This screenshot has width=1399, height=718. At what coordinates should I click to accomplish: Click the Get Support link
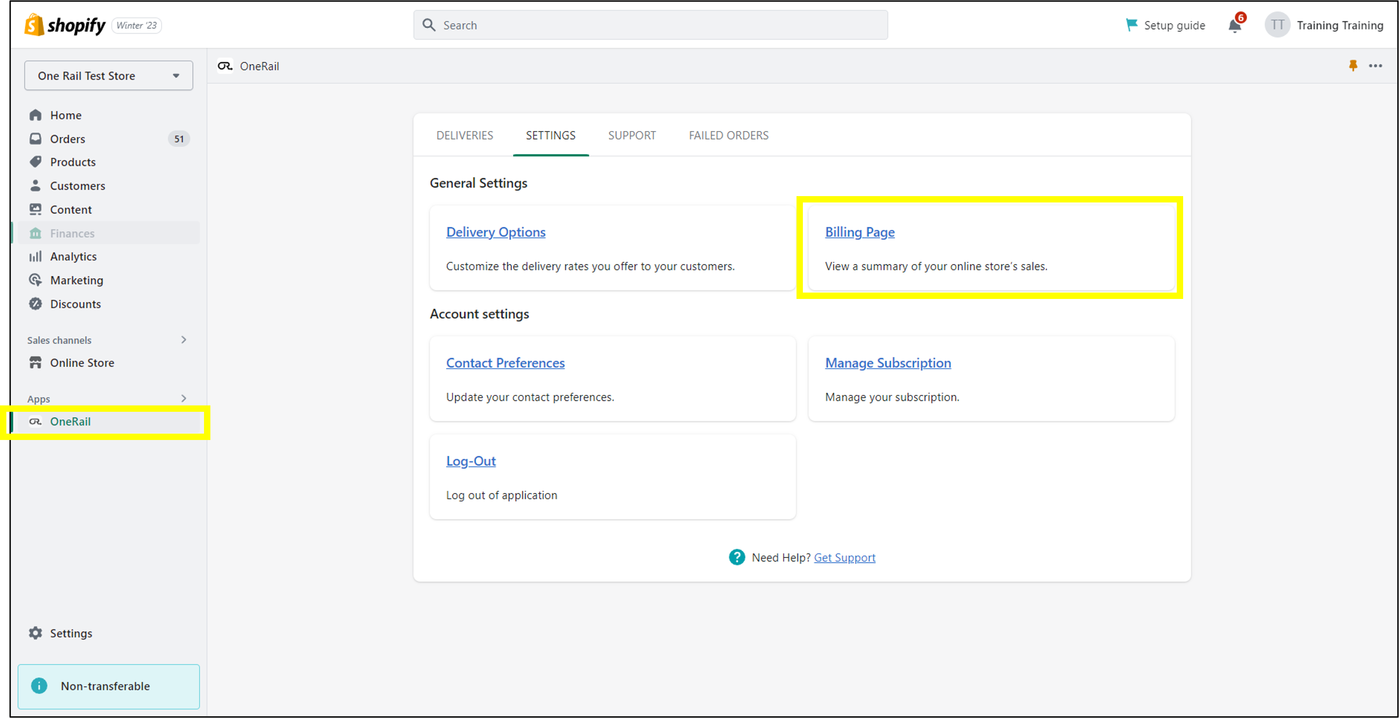point(844,558)
